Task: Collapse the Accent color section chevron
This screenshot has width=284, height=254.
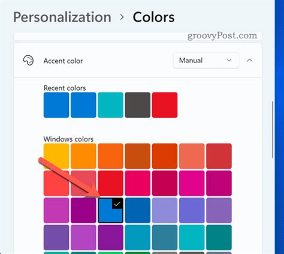Action: [249, 60]
